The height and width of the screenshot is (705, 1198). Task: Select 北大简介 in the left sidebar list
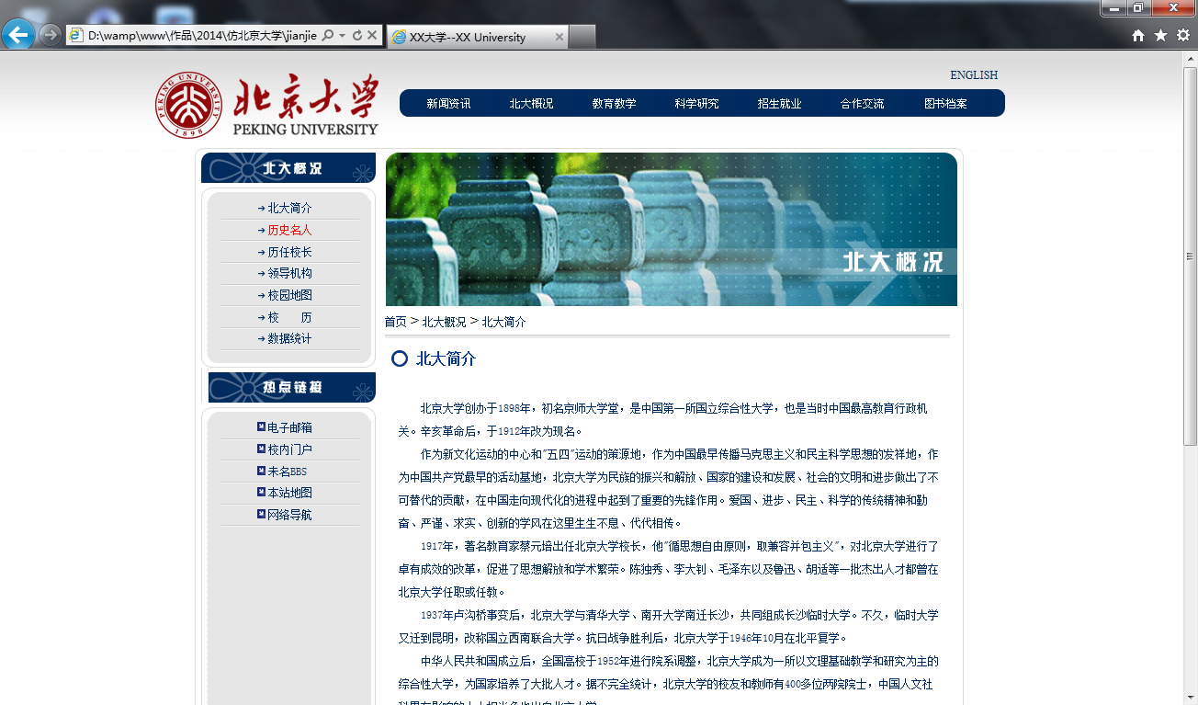289,209
